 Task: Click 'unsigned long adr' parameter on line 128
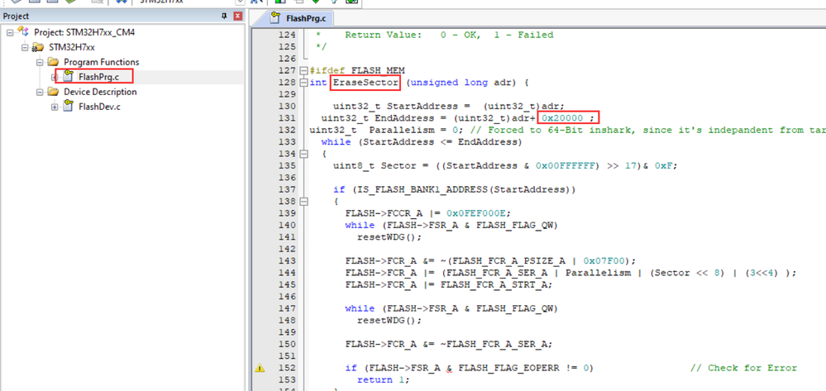click(461, 83)
